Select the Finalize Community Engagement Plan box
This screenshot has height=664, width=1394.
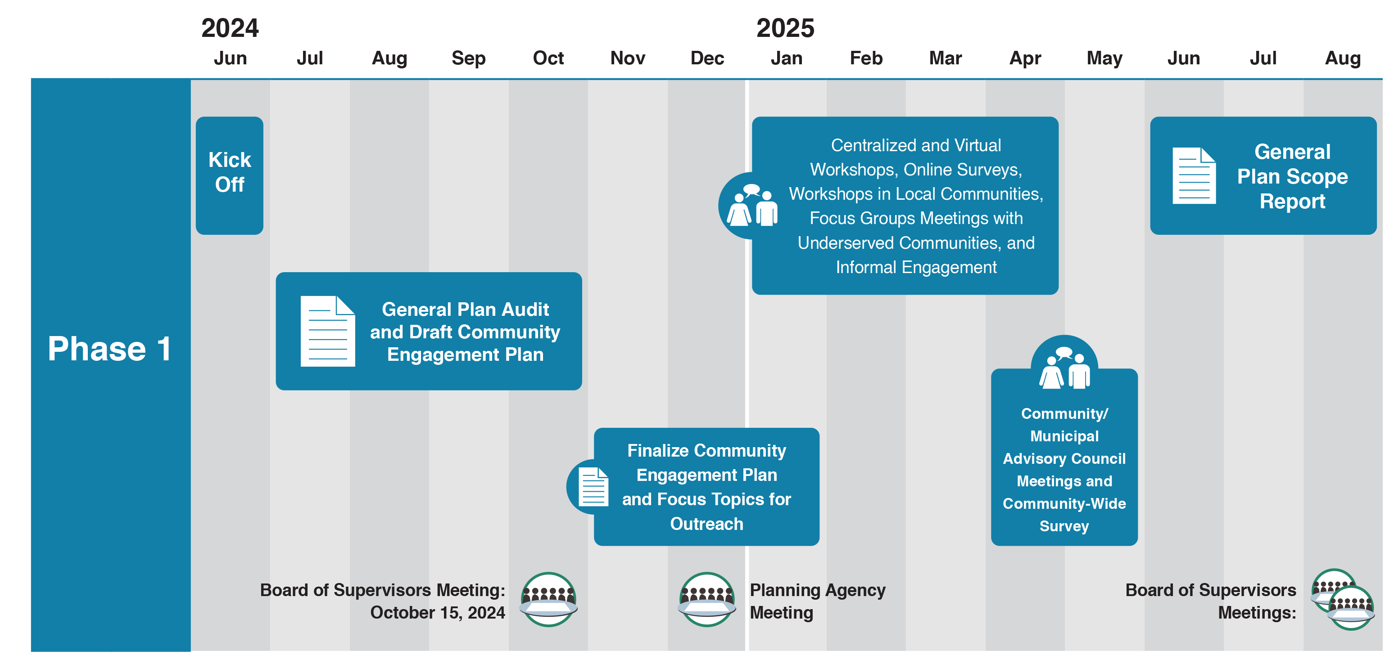click(706, 487)
